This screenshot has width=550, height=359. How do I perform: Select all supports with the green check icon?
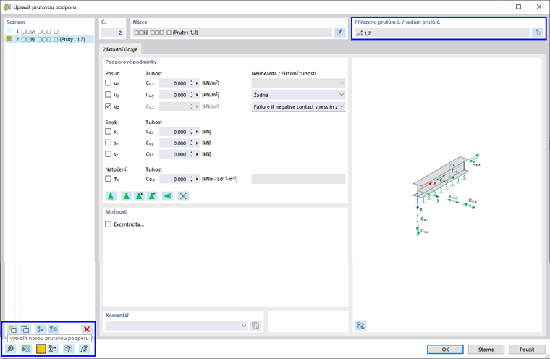click(41, 329)
